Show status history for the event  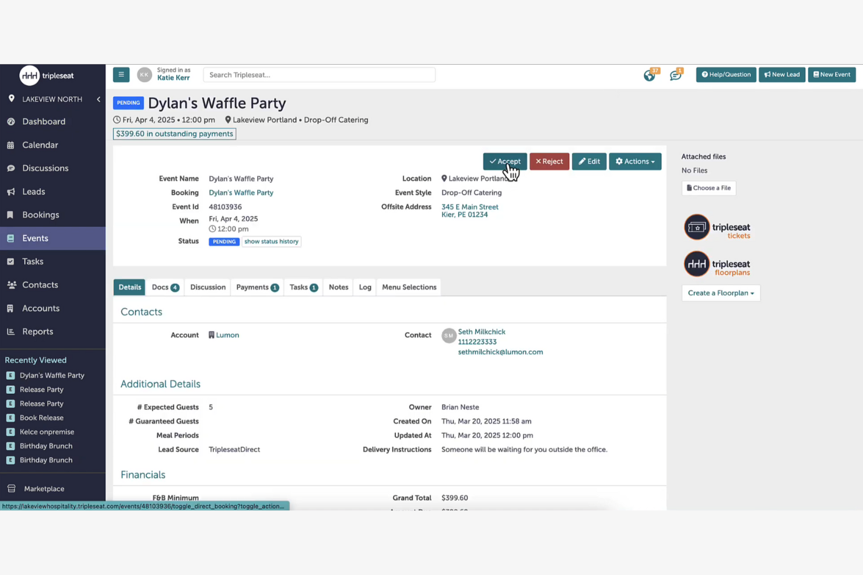pos(271,242)
